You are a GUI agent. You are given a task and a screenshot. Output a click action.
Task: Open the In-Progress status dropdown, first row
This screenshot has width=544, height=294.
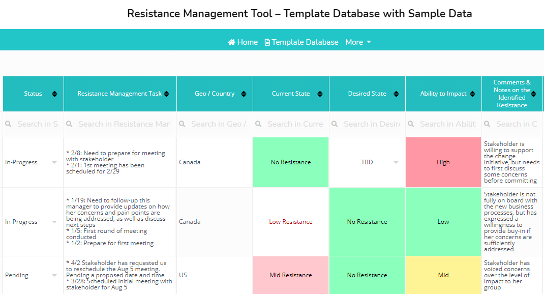pos(54,162)
